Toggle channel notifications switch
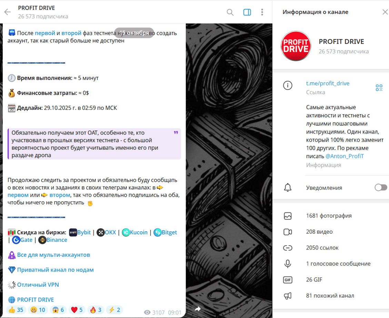The height and width of the screenshot is (318, 389). 381,188
